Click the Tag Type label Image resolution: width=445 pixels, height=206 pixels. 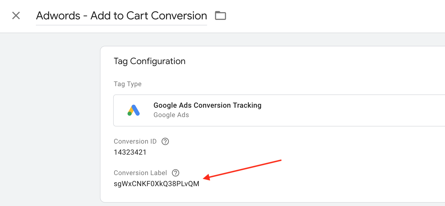tap(128, 84)
